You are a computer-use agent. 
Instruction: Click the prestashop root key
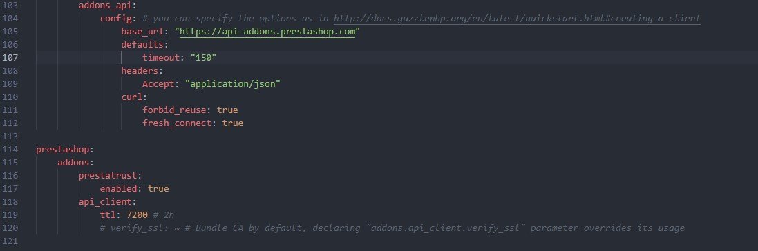point(62,149)
